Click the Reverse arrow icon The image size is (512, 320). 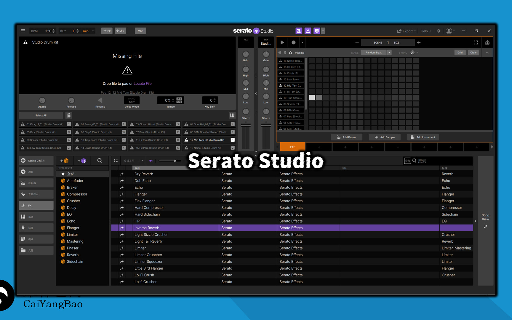click(x=100, y=101)
